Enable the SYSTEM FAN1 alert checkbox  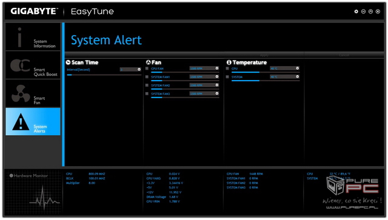[147, 77]
